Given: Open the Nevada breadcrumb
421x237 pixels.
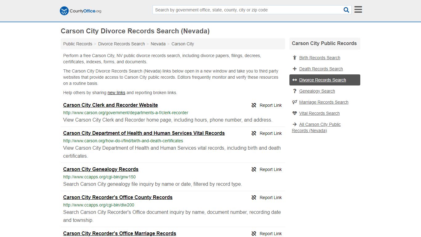Looking at the screenshot, I should coord(158,44).
